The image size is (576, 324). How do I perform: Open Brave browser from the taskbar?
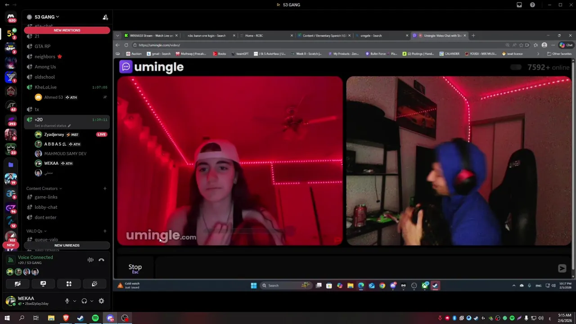coord(66,318)
